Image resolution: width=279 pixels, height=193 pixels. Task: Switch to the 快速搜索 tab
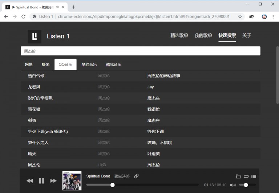click(x=227, y=35)
